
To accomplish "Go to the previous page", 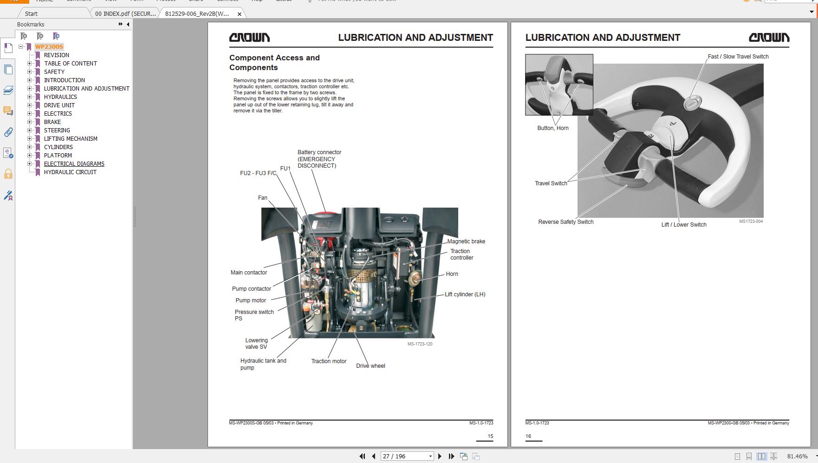I will [374, 456].
